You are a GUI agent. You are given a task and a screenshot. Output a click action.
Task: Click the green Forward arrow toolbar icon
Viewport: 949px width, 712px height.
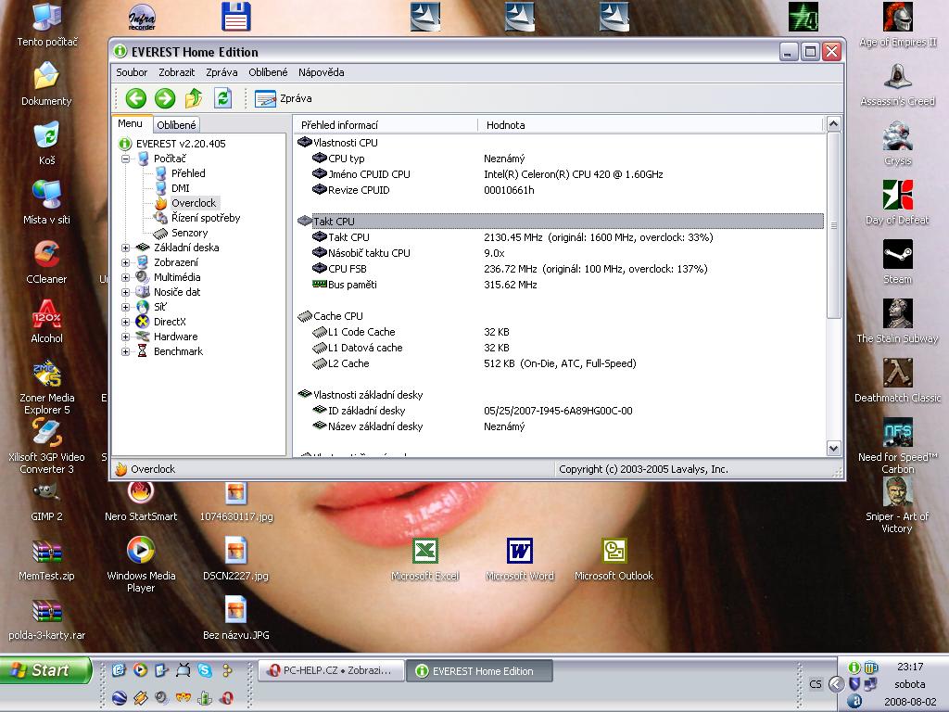coord(165,98)
